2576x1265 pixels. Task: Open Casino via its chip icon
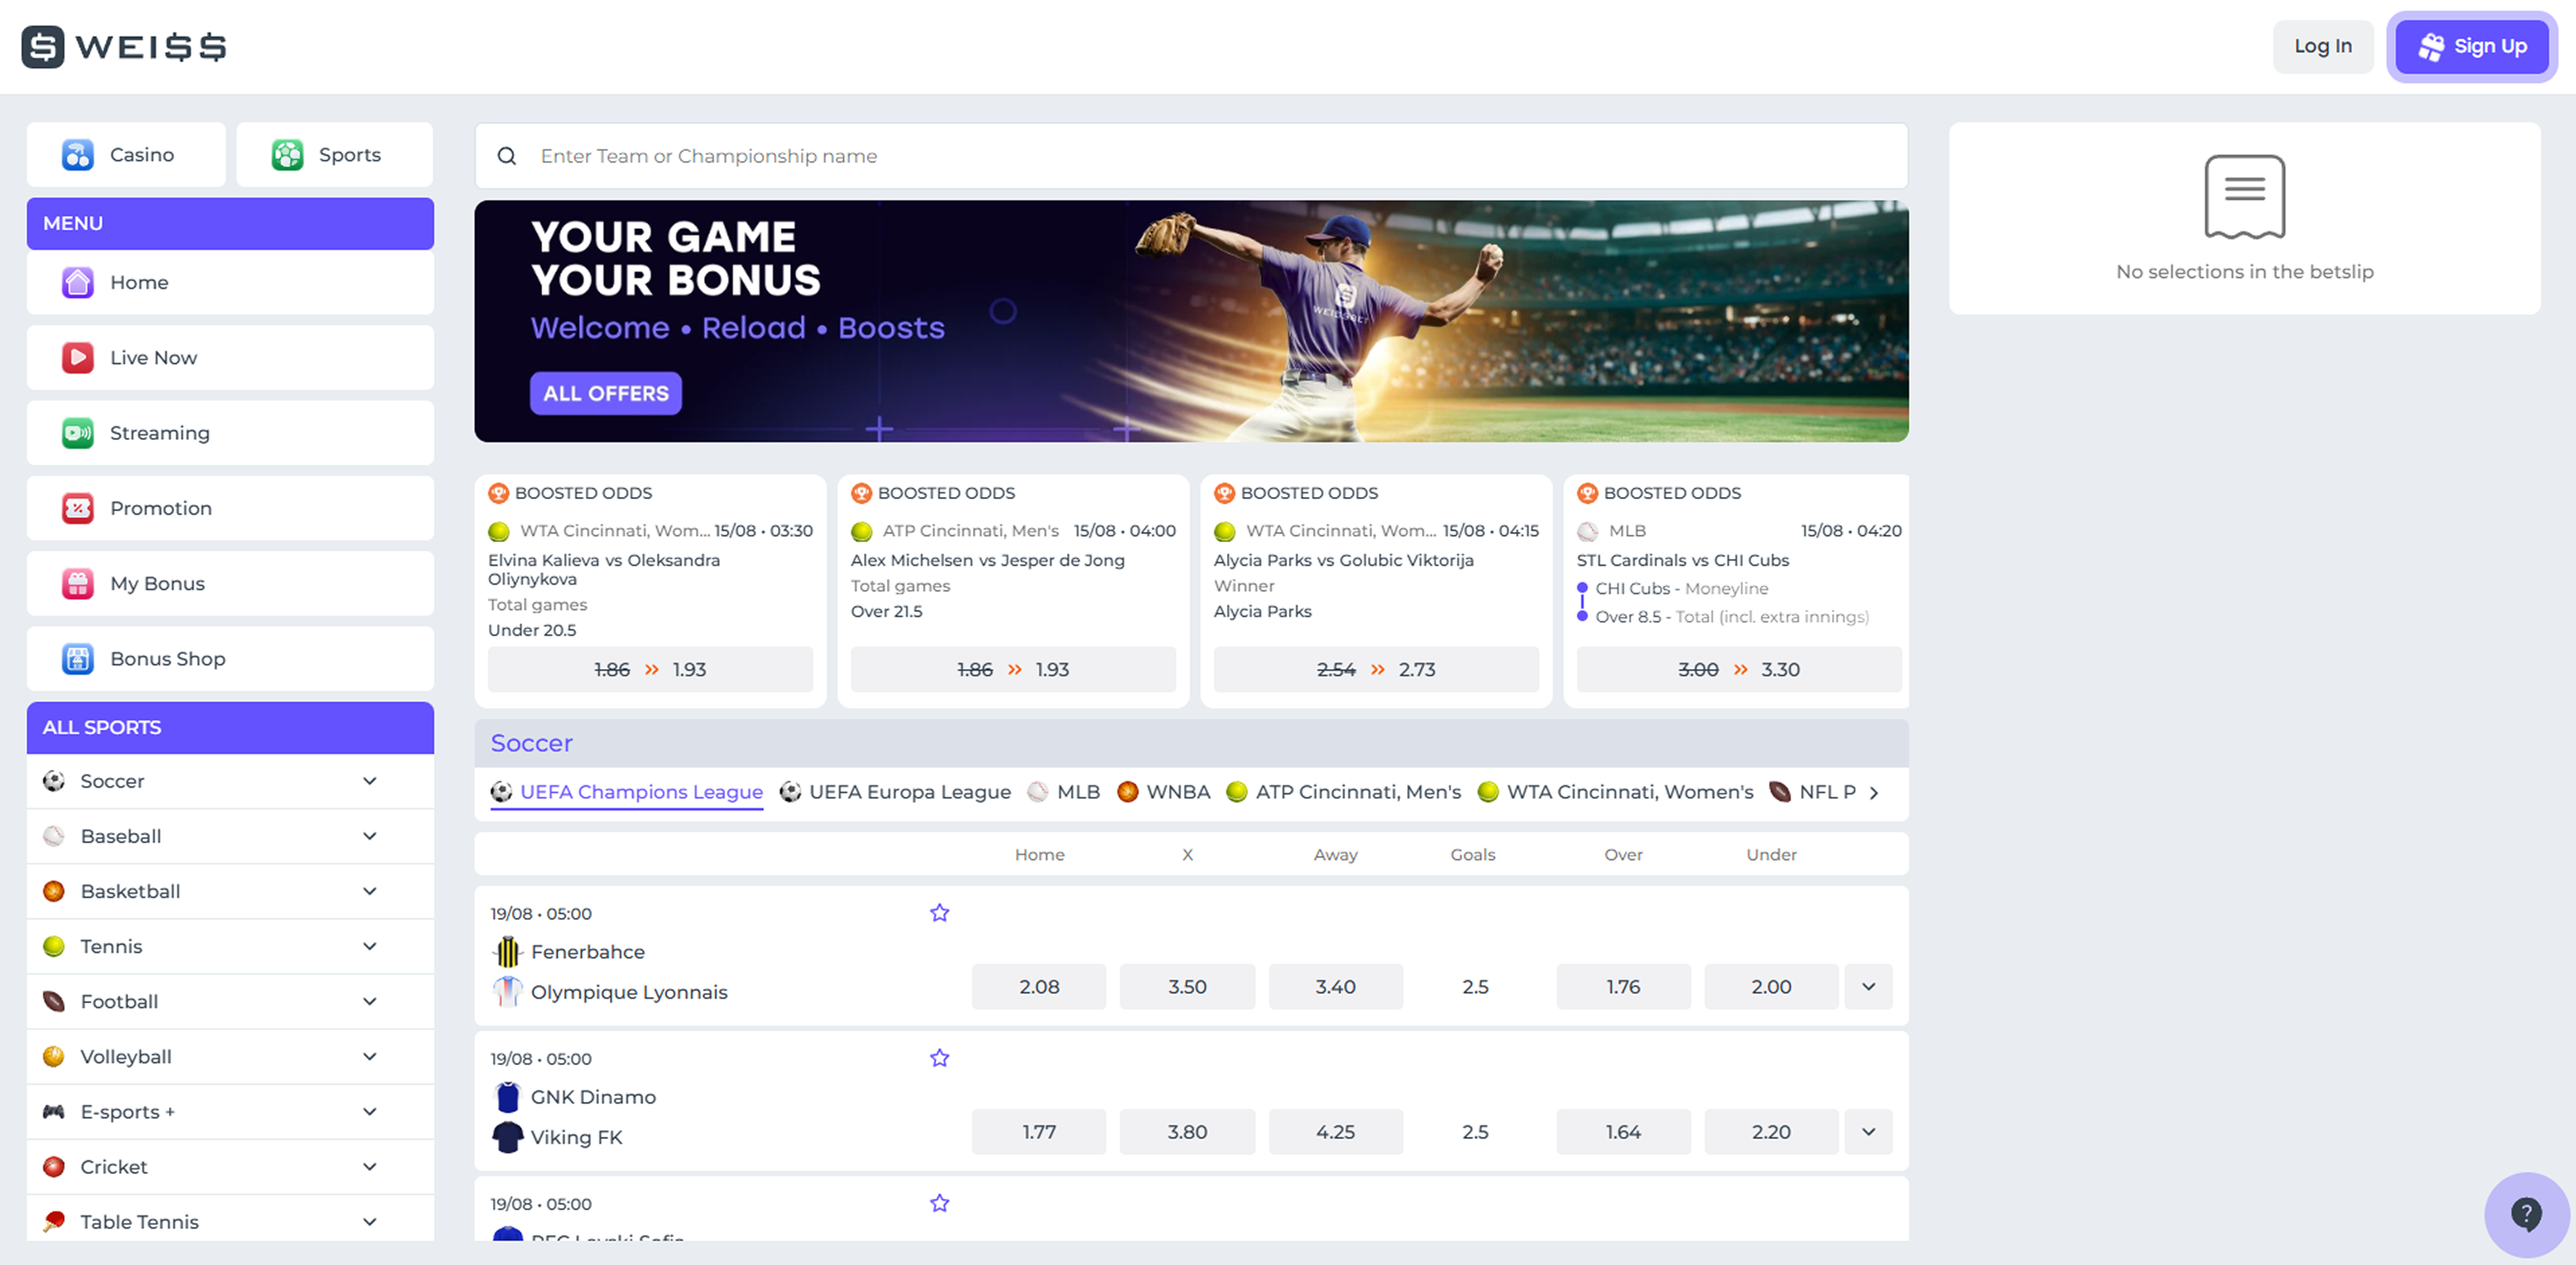(x=77, y=155)
